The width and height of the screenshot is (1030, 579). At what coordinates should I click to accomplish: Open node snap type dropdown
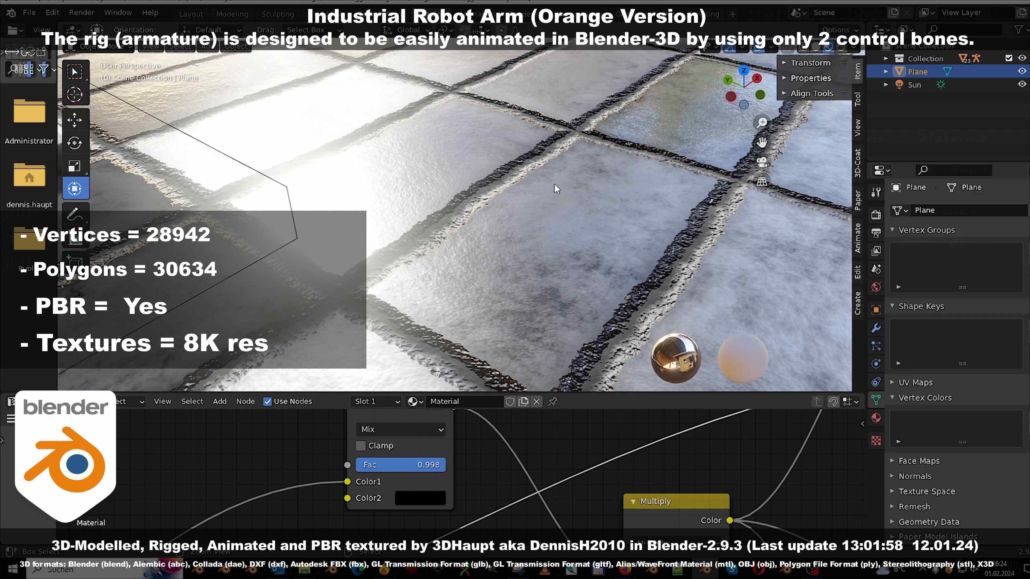point(851,402)
